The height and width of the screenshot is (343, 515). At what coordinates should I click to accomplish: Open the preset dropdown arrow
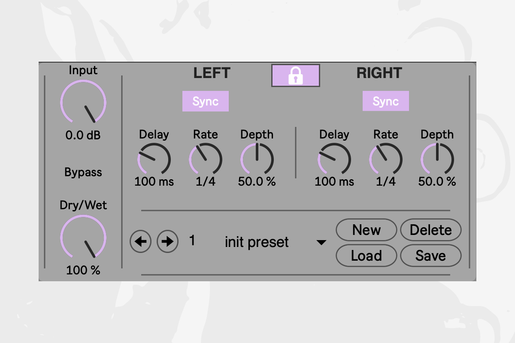click(x=321, y=243)
